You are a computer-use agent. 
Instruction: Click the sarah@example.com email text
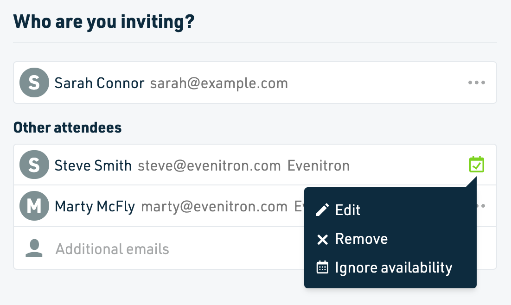click(x=219, y=84)
